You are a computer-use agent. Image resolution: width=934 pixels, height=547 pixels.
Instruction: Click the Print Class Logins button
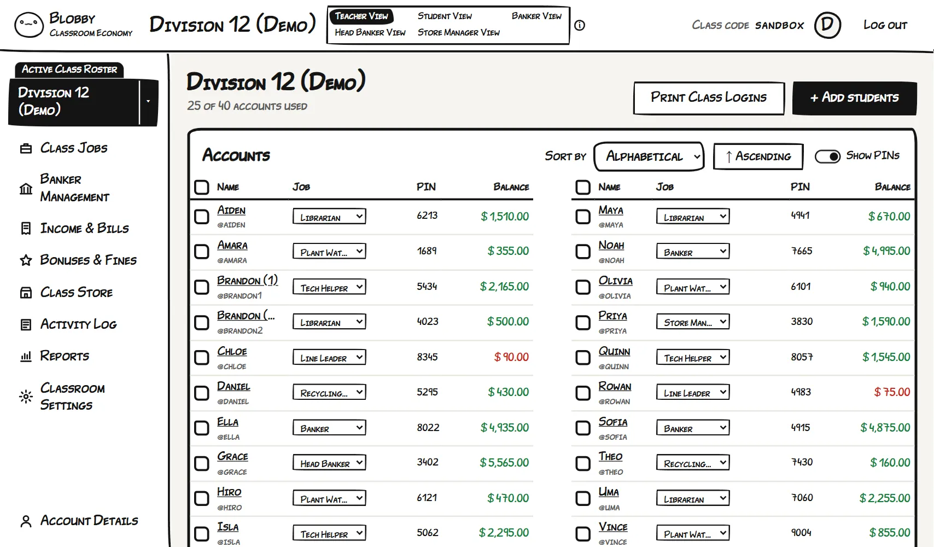(709, 98)
